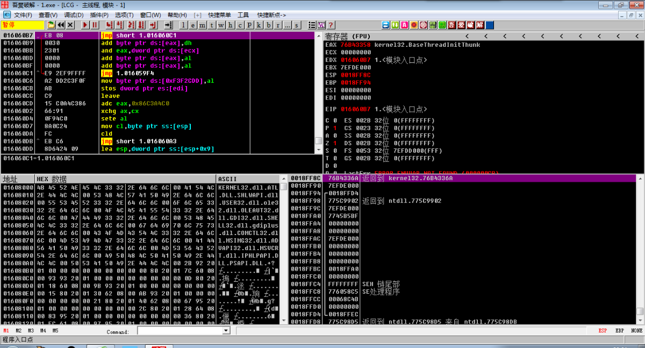Click the go to address arrow icon
This screenshot has width=645, height=348.
pos(168,25)
